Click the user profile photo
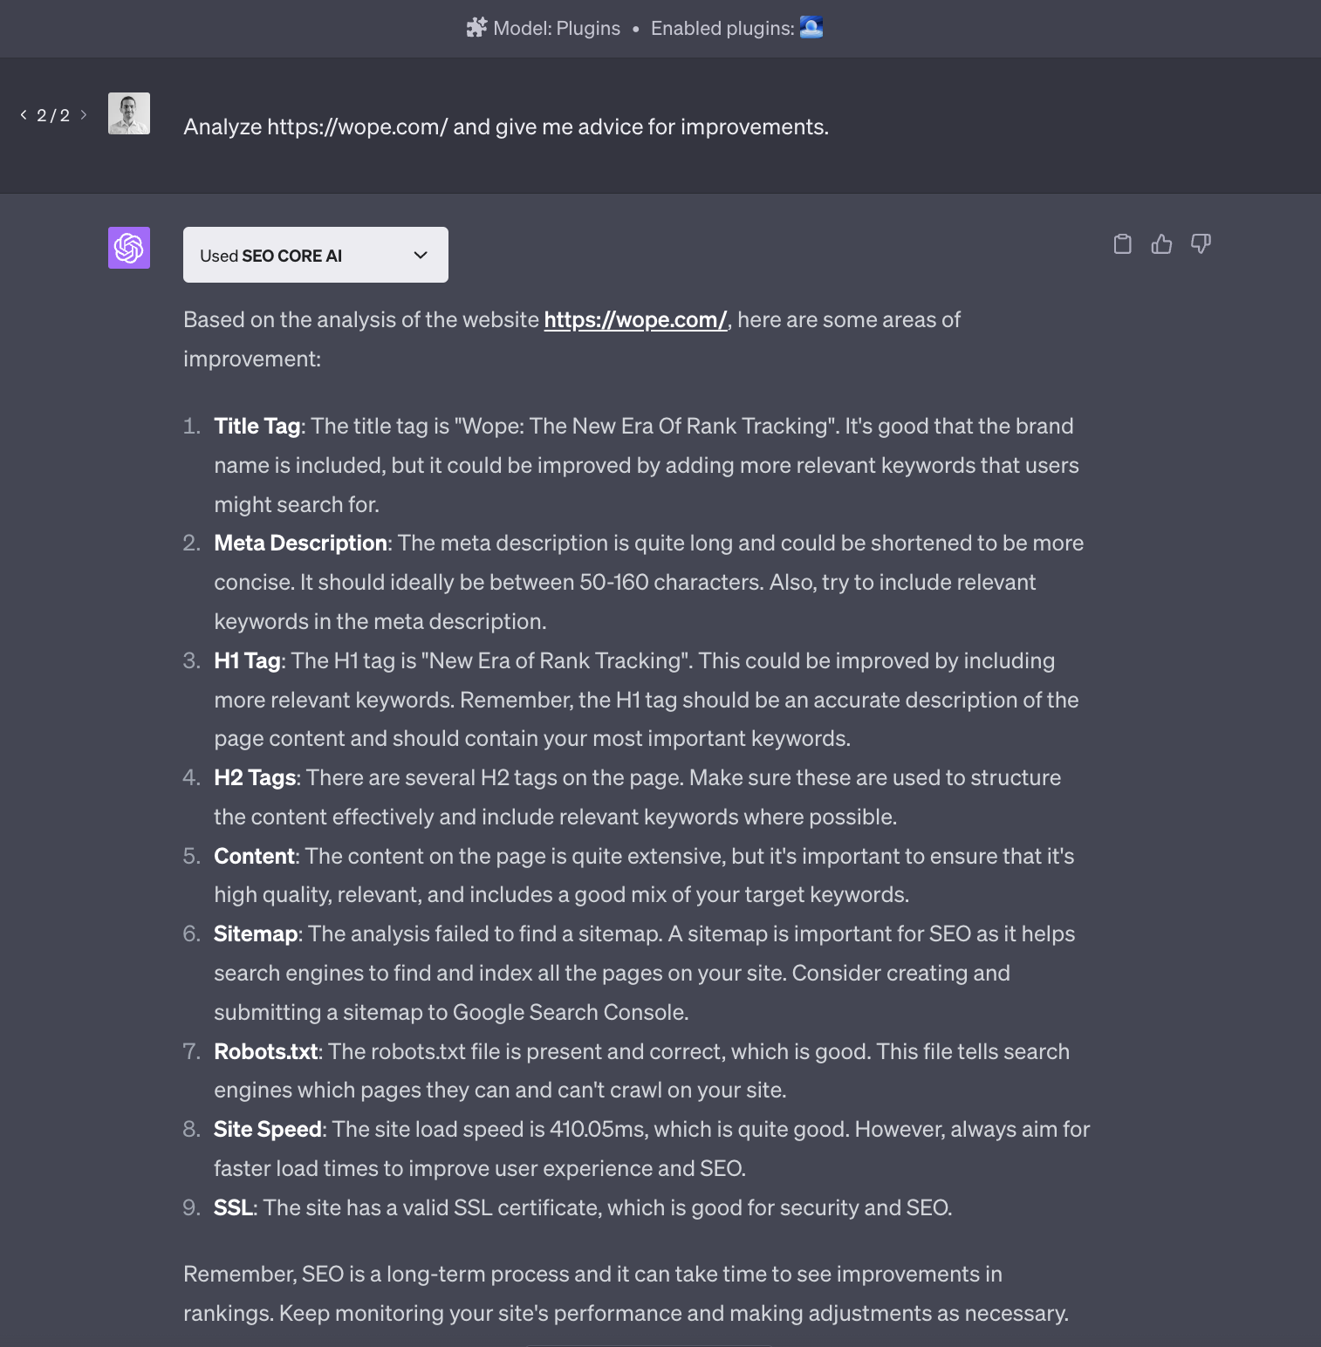Screen dimensions: 1321x1347 129,113
